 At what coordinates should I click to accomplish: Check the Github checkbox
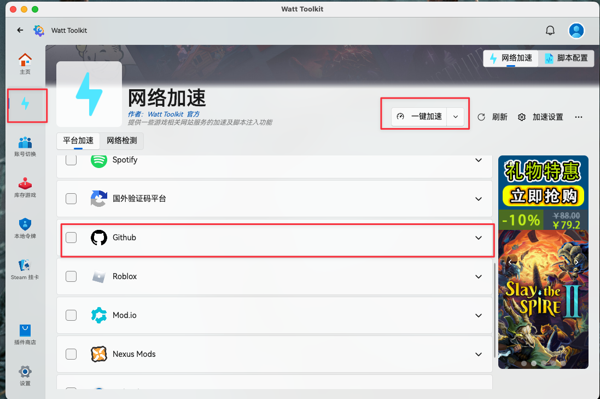(x=71, y=238)
